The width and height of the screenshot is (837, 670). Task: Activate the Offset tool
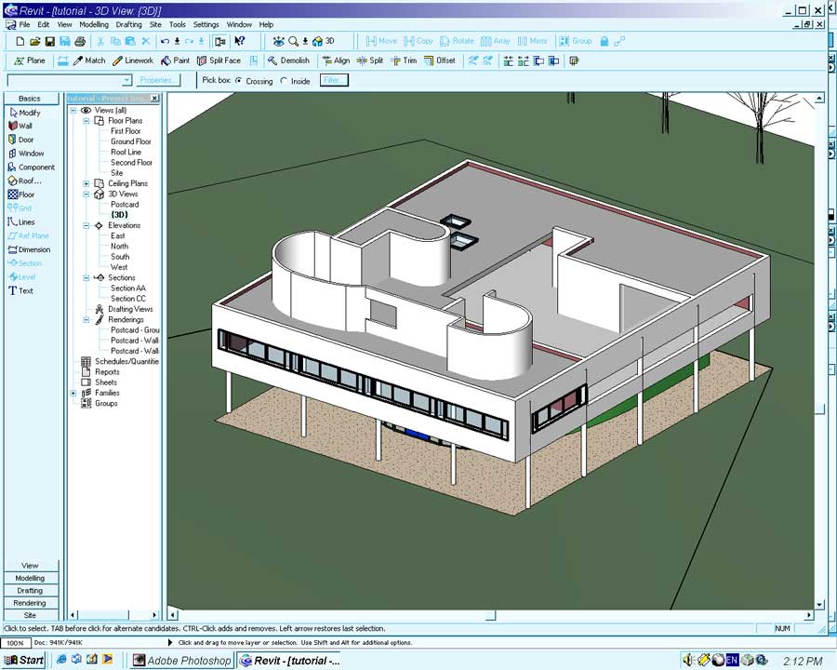pyautogui.click(x=439, y=60)
